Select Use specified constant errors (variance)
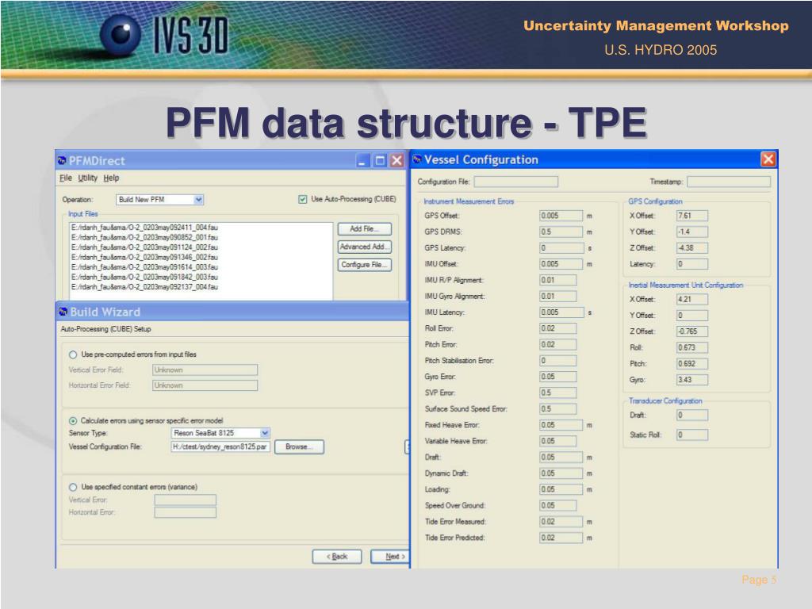Screen dimensions: 812x609 (x=73, y=488)
